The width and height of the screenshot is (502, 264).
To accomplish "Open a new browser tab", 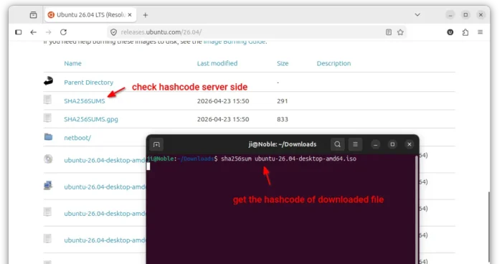I will (x=146, y=15).
